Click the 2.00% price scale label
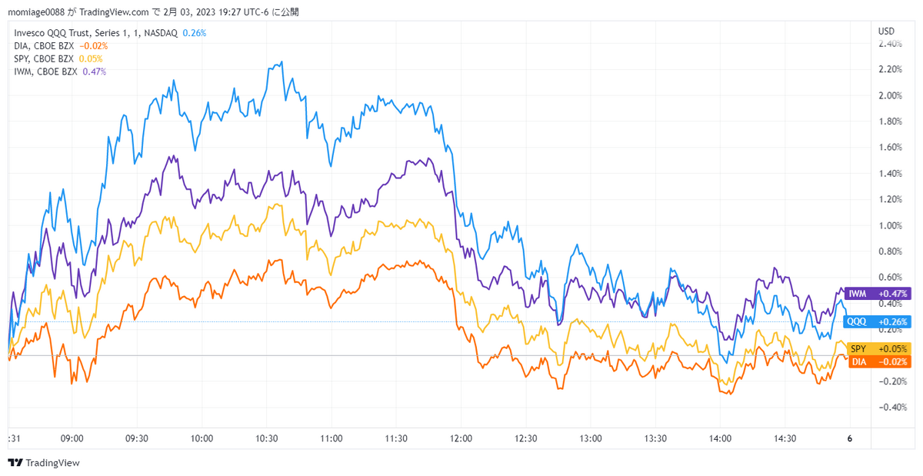 (x=889, y=95)
